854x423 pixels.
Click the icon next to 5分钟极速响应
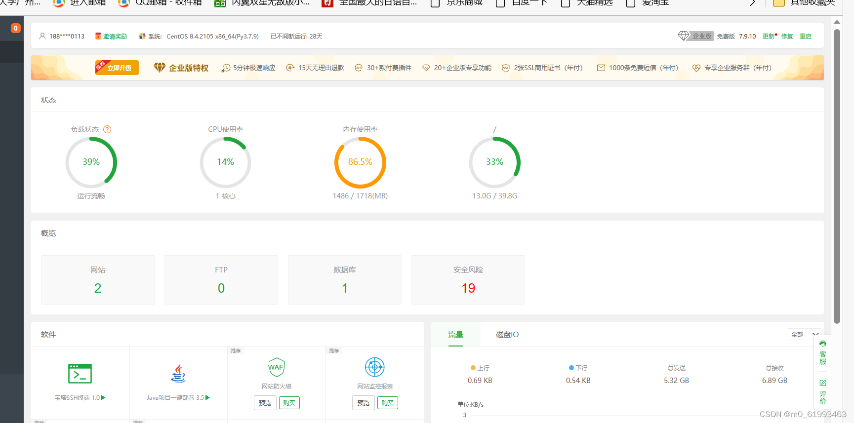pos(226,68)
